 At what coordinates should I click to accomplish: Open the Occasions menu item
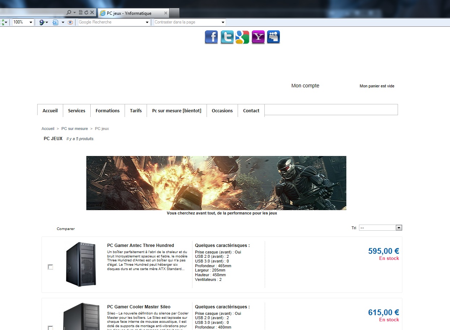coord(222,110)
